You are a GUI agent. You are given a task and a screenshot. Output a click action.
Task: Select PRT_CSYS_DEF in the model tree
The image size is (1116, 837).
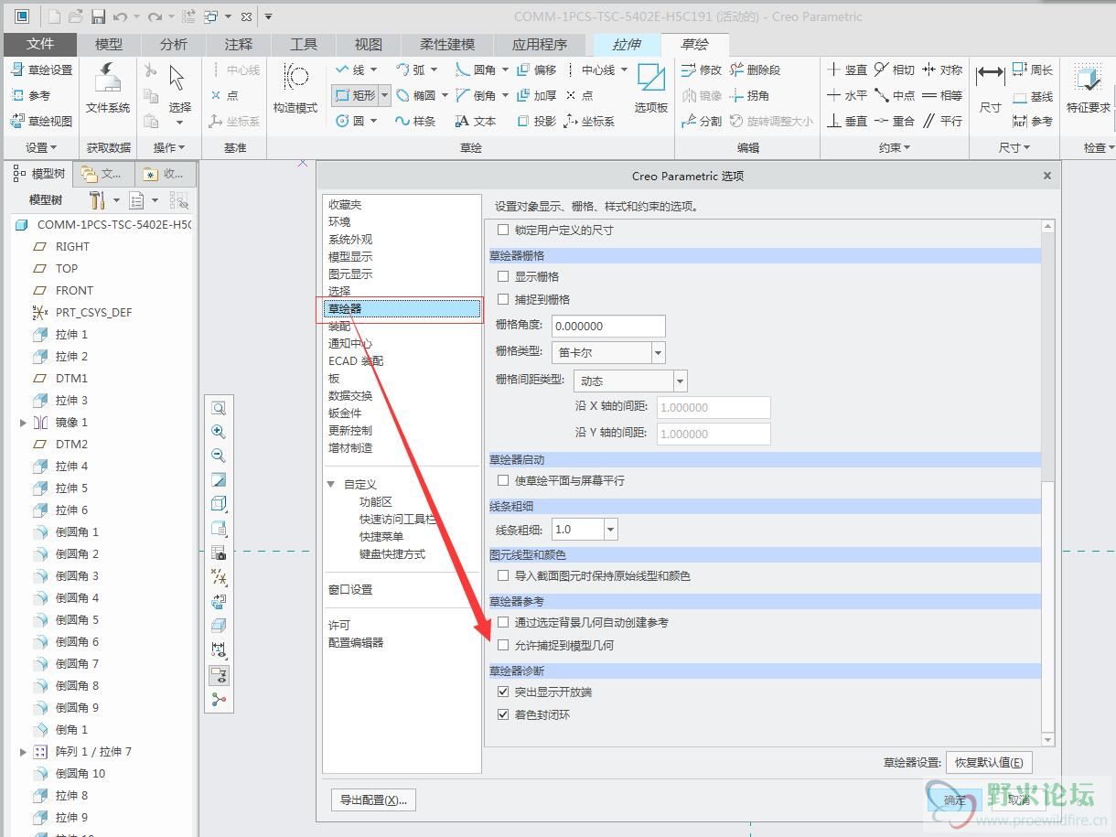93,312
